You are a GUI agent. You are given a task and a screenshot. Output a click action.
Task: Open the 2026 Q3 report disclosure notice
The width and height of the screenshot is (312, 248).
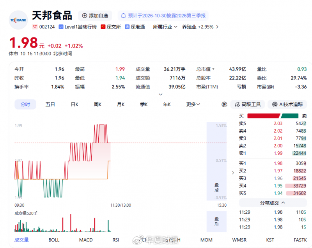click(163, 16)
